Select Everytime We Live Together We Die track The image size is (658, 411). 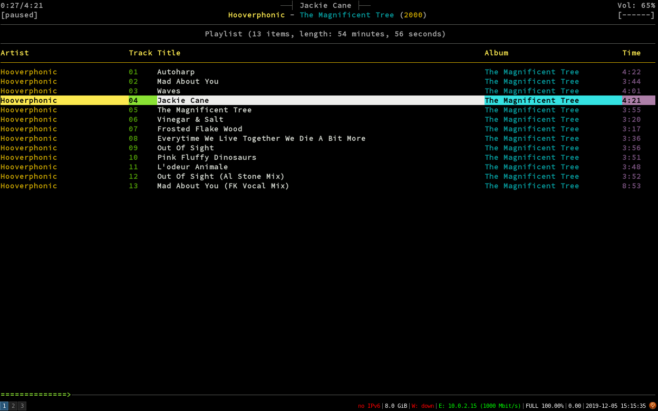[261, 138]
